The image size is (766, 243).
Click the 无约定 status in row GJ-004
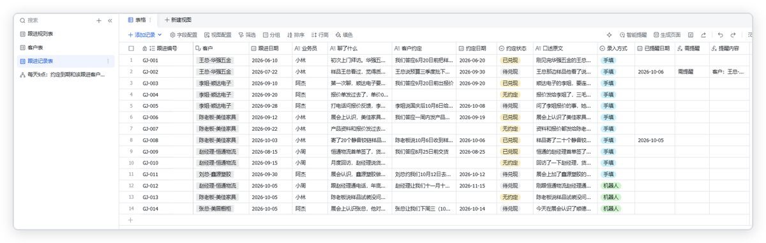(510, 94)
